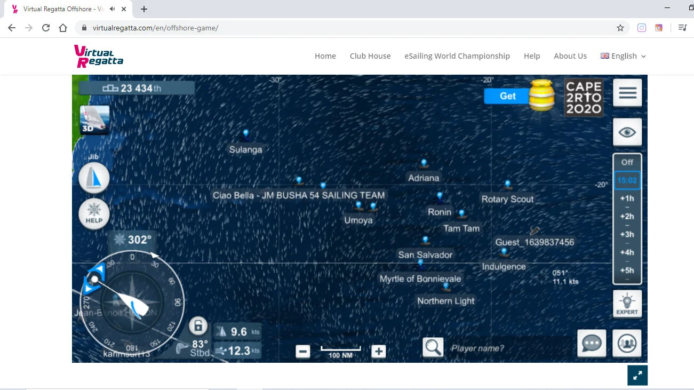This screenshot has height=390, width=694.
Task: Focus the Player name search field
Action: [x=509, y=348]
